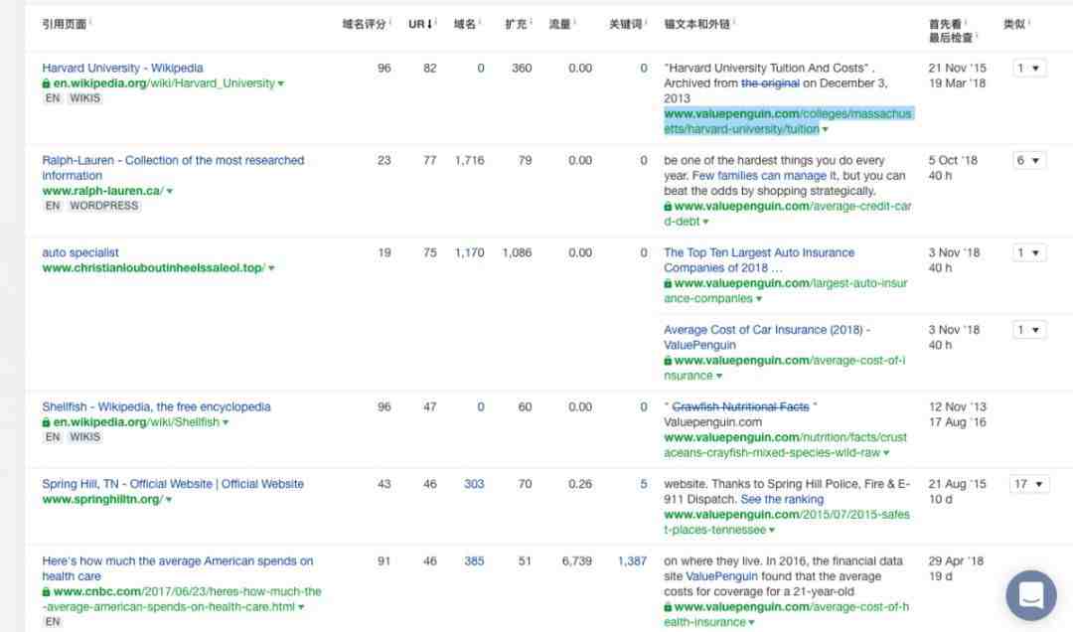Click valuepenguin crayfish nutrition facts target URL

pyautogui.click(x=786, y=445)
